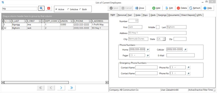217x93 pixels.
Task: Click the Delete button
Action: (182, 8)
